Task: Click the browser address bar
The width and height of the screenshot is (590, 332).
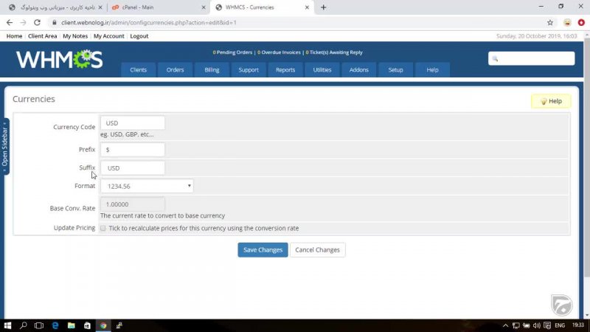Action: click(297, 23)
